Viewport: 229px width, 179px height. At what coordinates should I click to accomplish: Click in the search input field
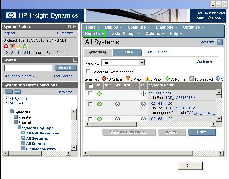coord(28,68)
